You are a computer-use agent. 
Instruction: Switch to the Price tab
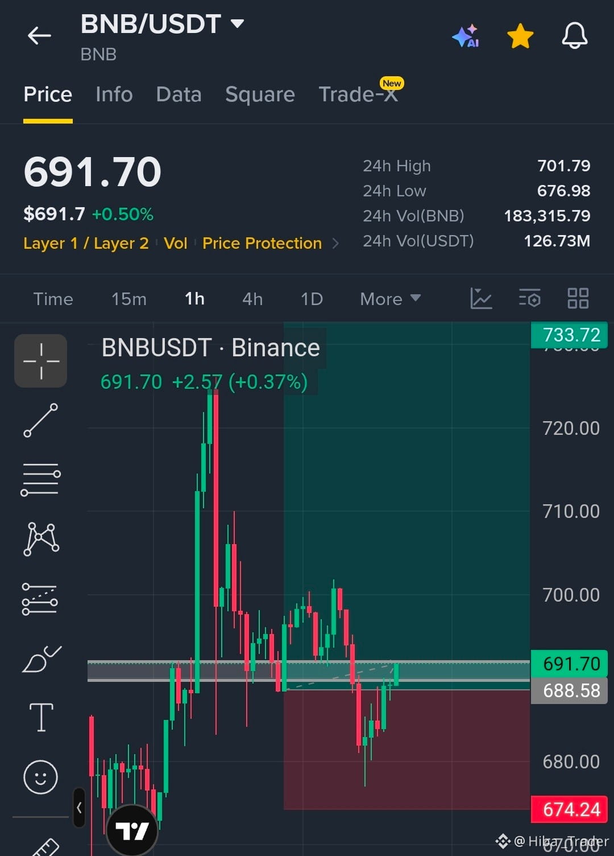48,94
